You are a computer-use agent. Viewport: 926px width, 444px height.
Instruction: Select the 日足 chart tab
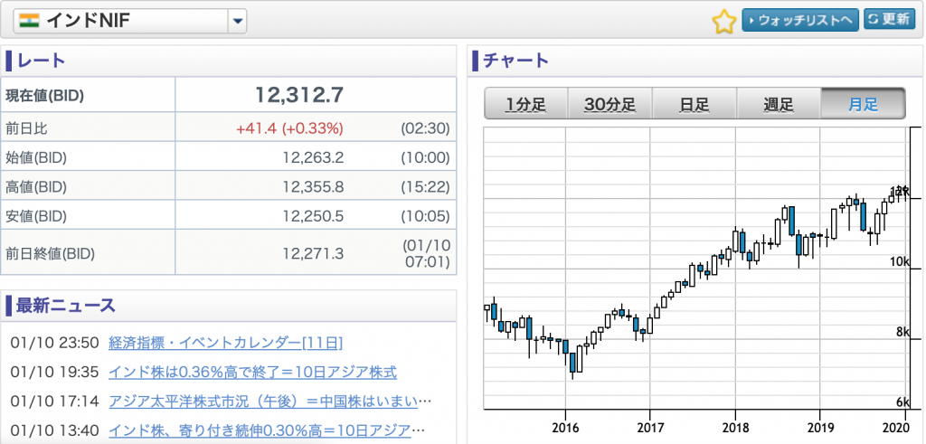click(x=694, y=104)
